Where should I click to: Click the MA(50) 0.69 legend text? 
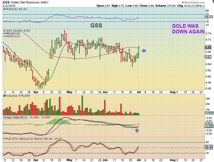13,36
